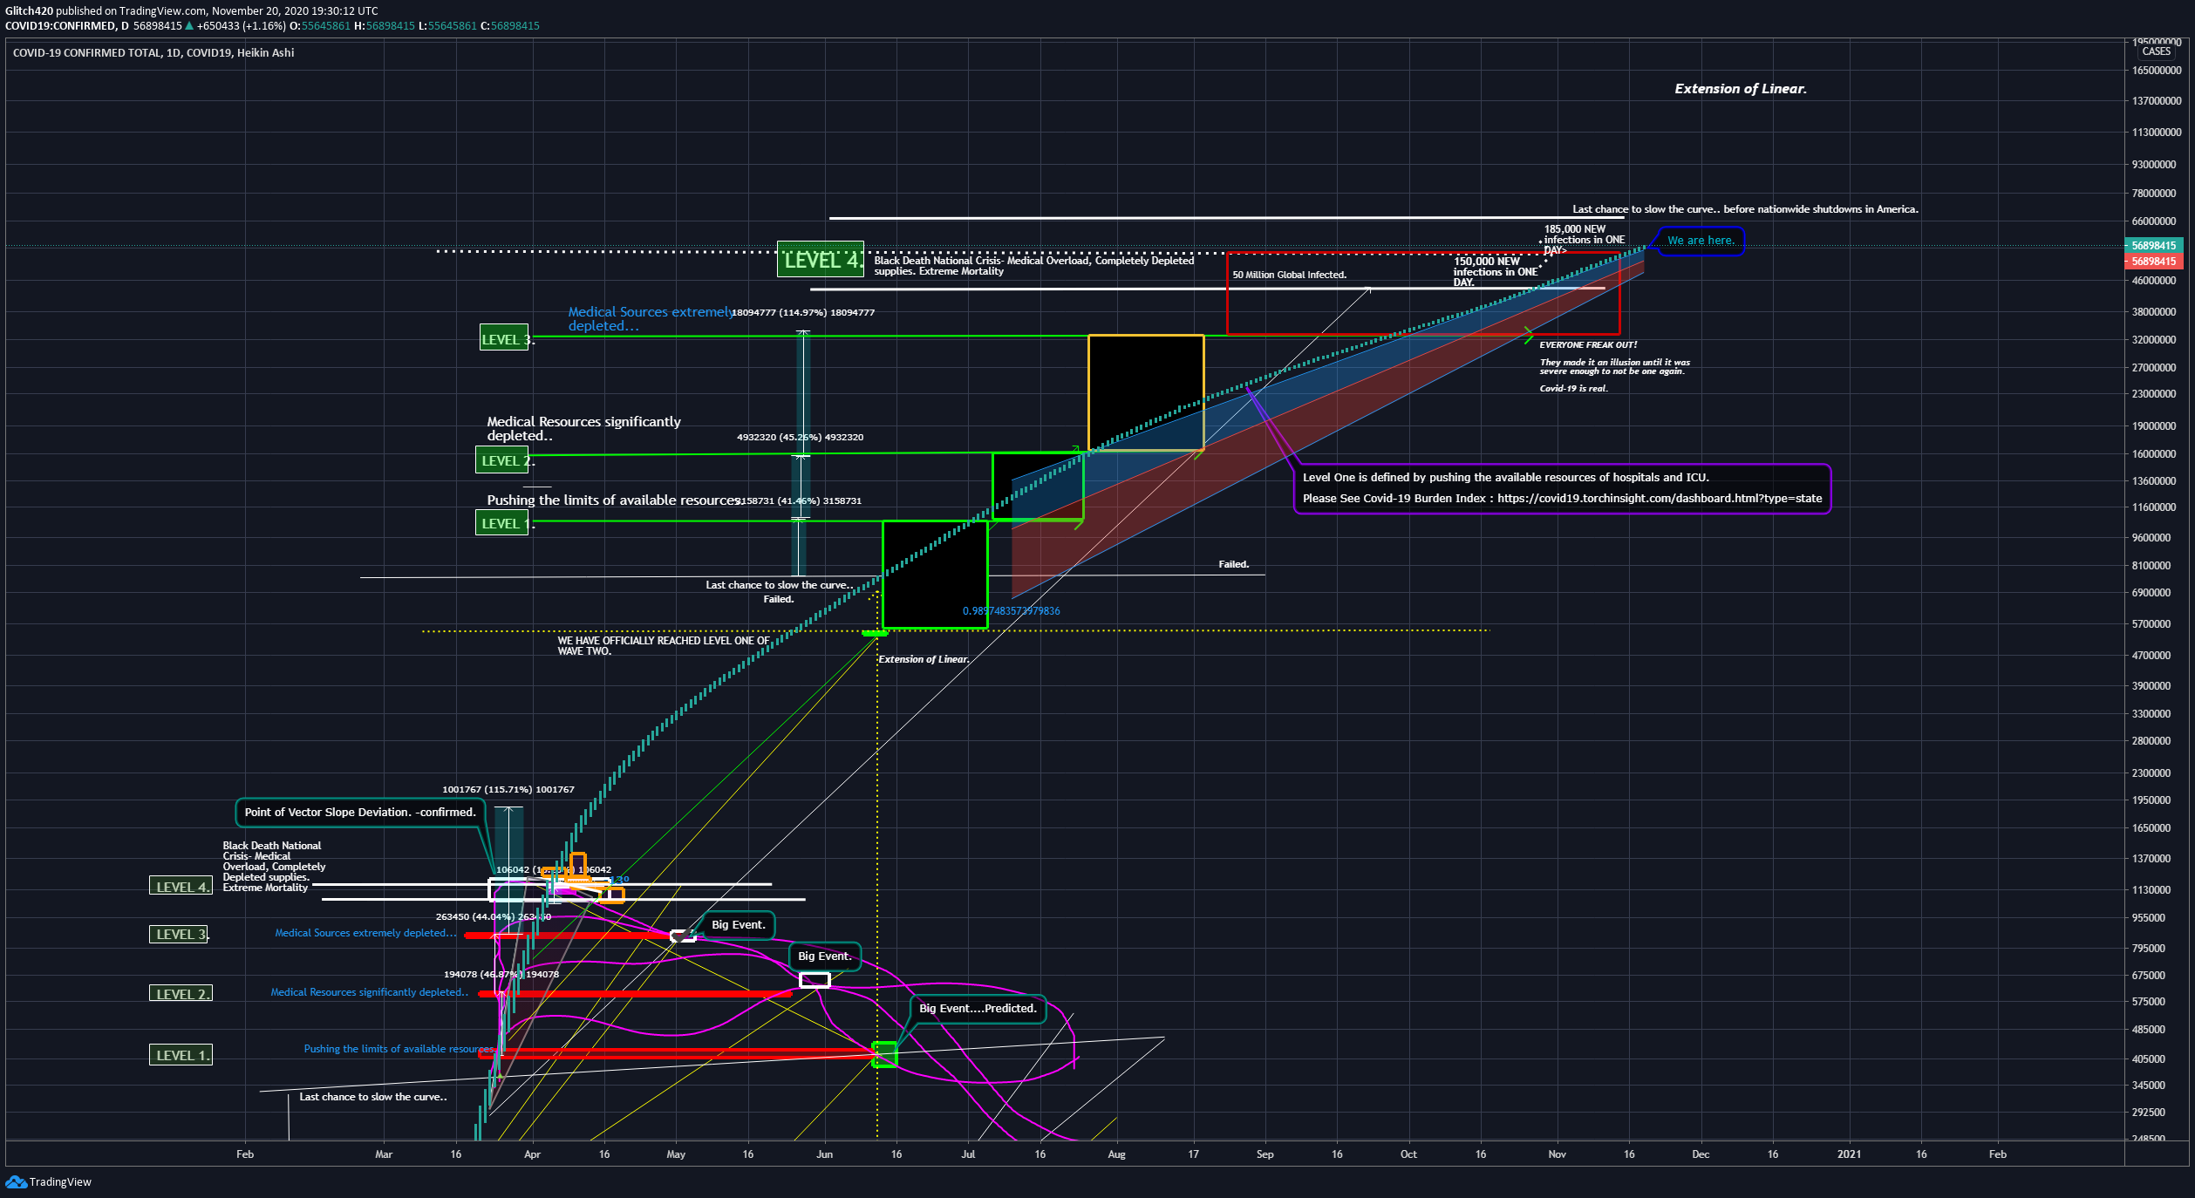Select the Jun label on time axis
The width and height of the screenshot is (2195, 1198).
tap(824, 1154)
